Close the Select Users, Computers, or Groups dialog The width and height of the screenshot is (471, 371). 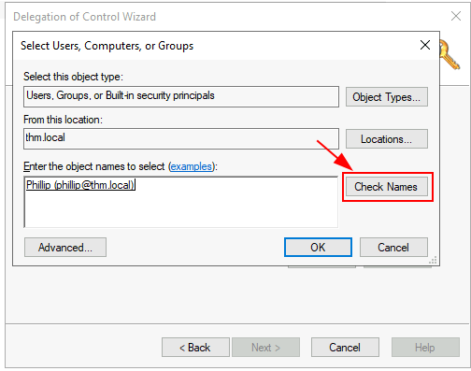(425, 45)
